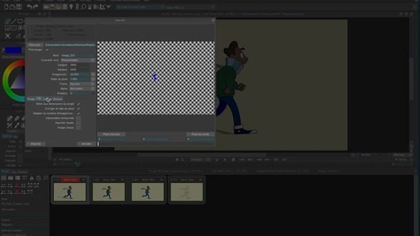Enable Interpolation temporelle checkbox

pyautogui.click(x=78, y=118)
